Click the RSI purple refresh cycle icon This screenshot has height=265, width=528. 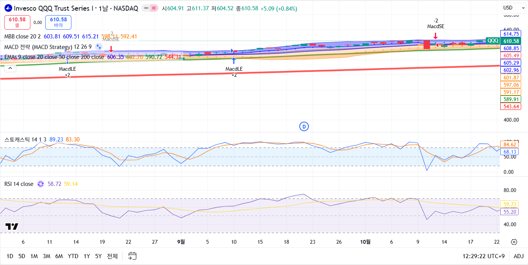coord(41,184)
